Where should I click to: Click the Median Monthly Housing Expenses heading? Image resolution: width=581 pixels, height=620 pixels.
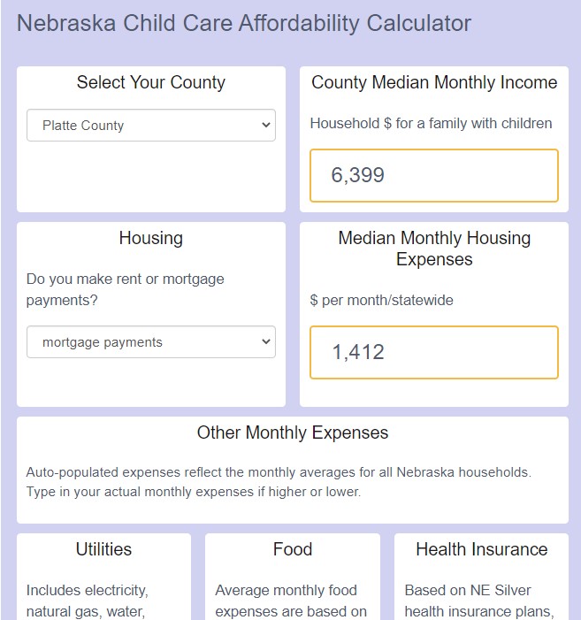tap(434, 249)
